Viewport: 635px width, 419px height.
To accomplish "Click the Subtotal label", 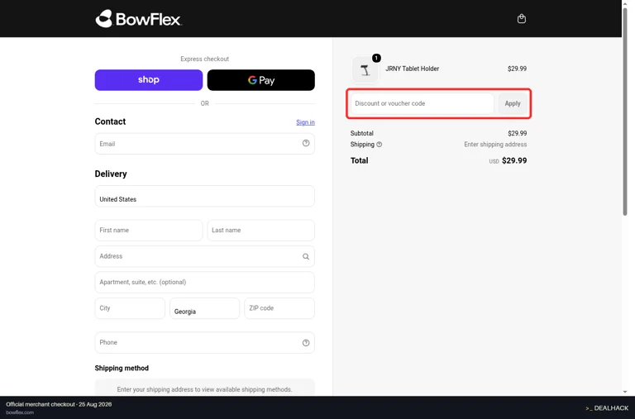I will (x=361, y=133).
